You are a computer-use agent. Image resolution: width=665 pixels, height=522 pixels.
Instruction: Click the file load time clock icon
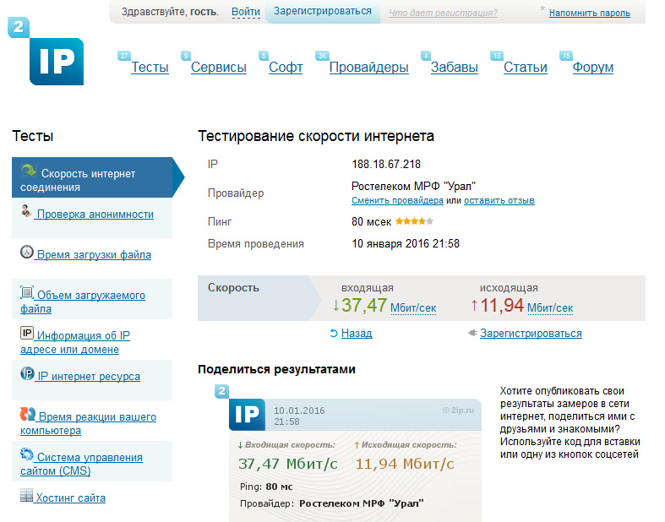point(27,252)
